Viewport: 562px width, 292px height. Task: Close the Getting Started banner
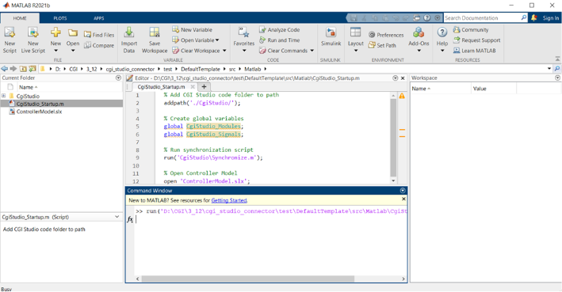403,199
